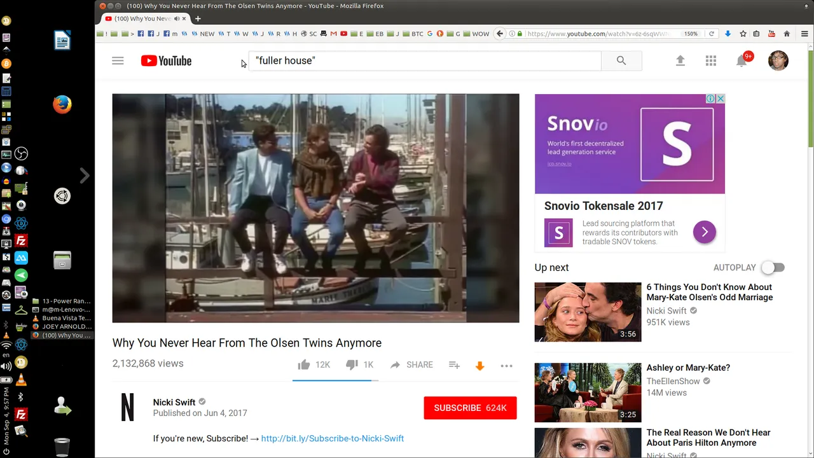The width and height of the screenshot is (814, 458).
Task: Switch to 'Buena Vista Te...' VLC window
Action: (62, 318)
